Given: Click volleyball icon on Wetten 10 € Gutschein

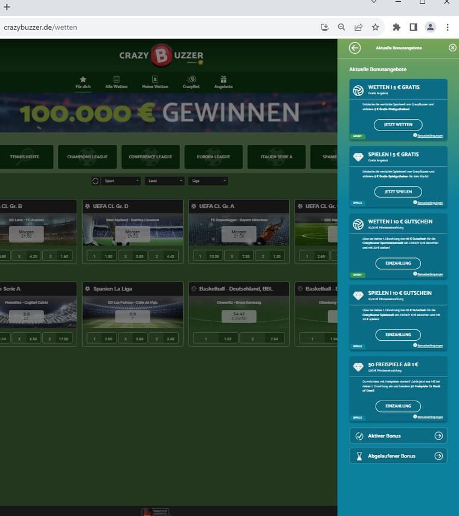Looking at the screenshot, I should [x=358, y=224].
